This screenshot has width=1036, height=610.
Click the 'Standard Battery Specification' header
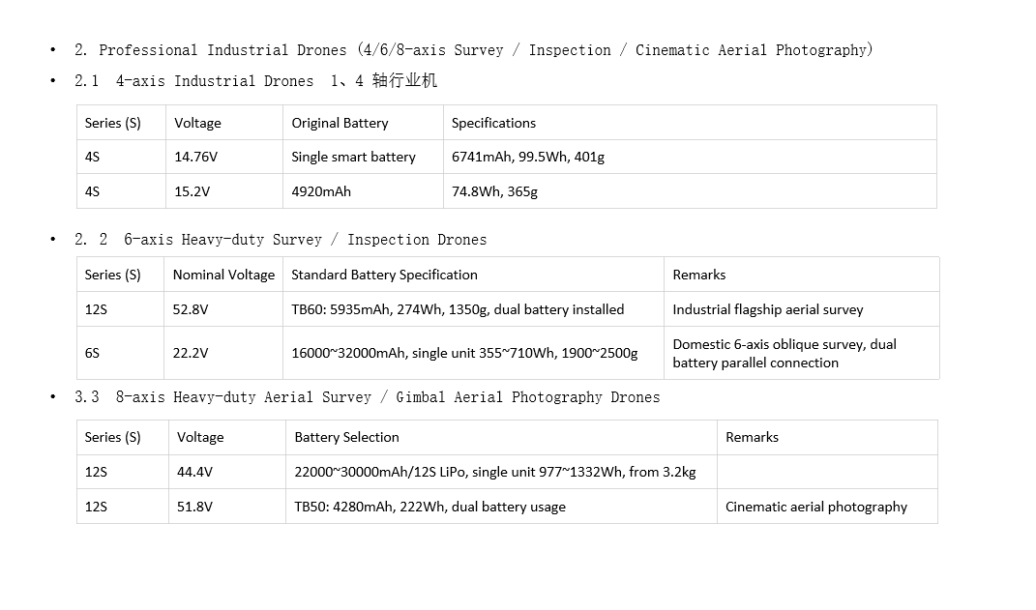[473, 275]
